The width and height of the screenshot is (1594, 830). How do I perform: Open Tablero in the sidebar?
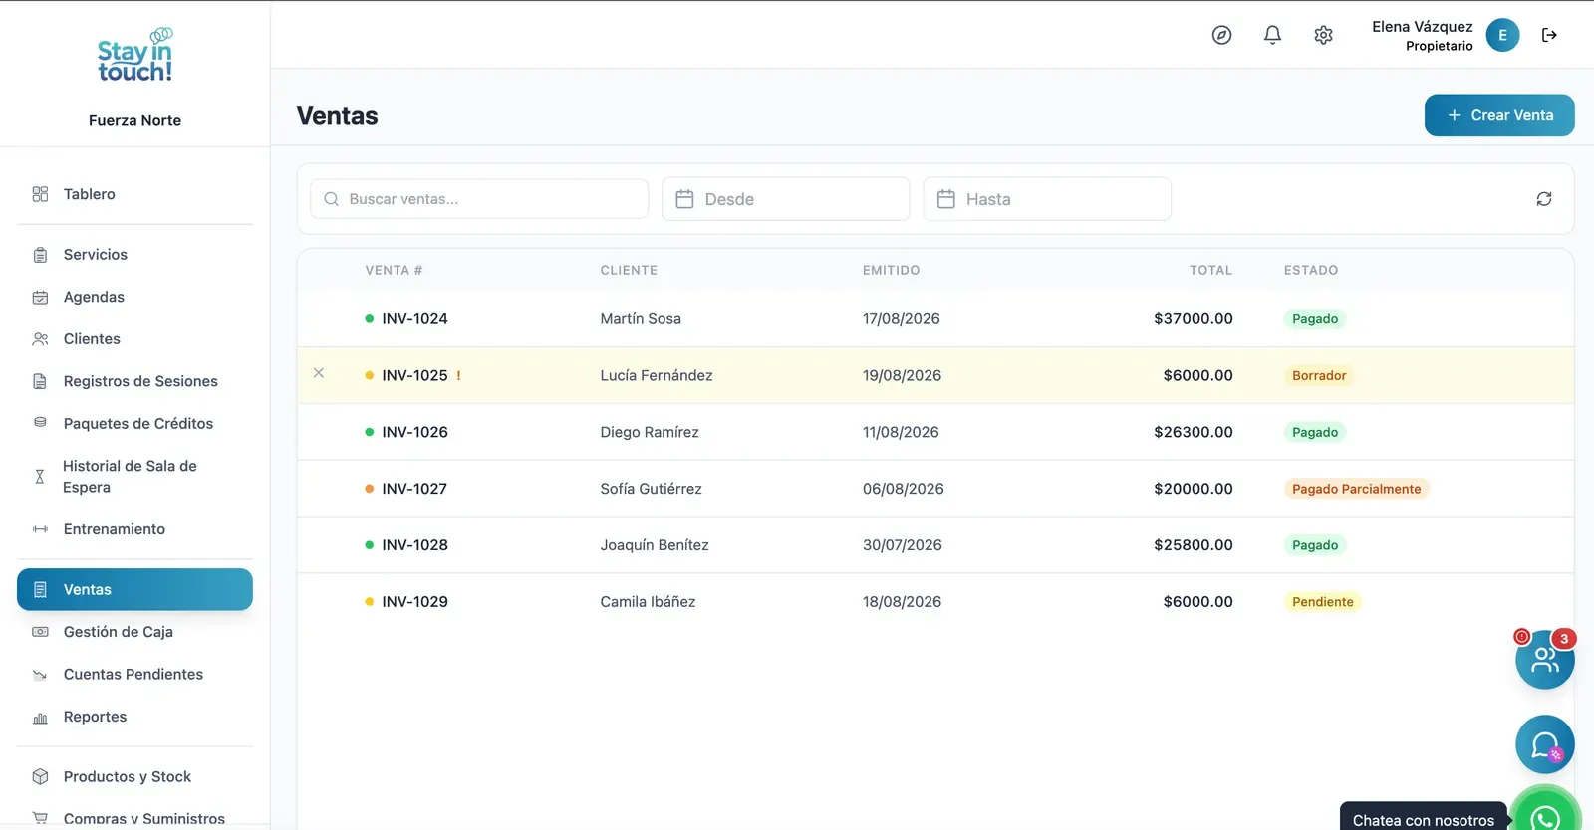click(x=134, y=194)
